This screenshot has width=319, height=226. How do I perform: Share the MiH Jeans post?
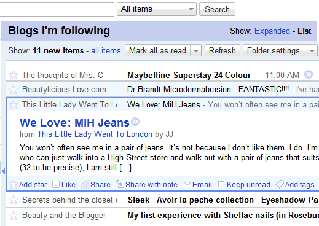click(96, 185)
